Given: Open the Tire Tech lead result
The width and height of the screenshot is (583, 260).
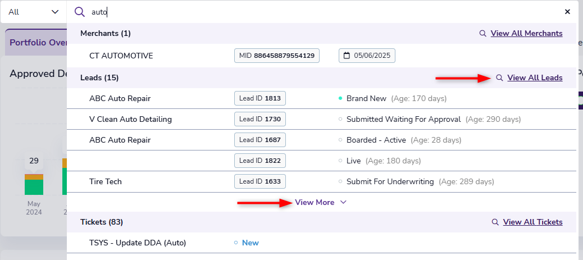Looking at the screenshot, I should pyautogui.click(x=105, y=182).
